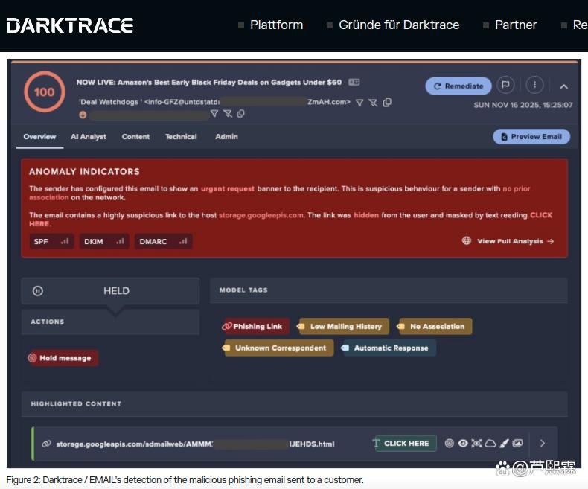Screen dimensions: 588x489
Task: Click the flag icon button
Action: coord(505,85)
